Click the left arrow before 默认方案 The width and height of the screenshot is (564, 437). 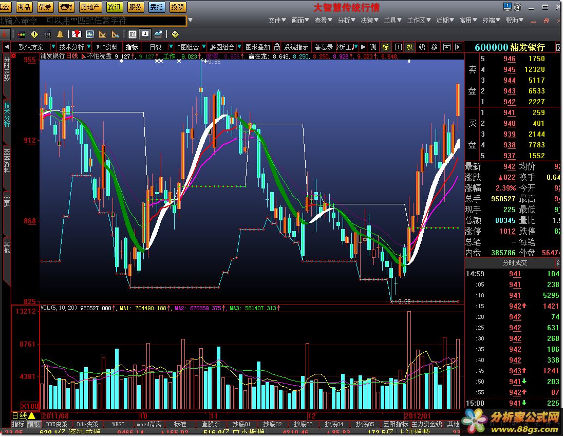coord(7,47)
